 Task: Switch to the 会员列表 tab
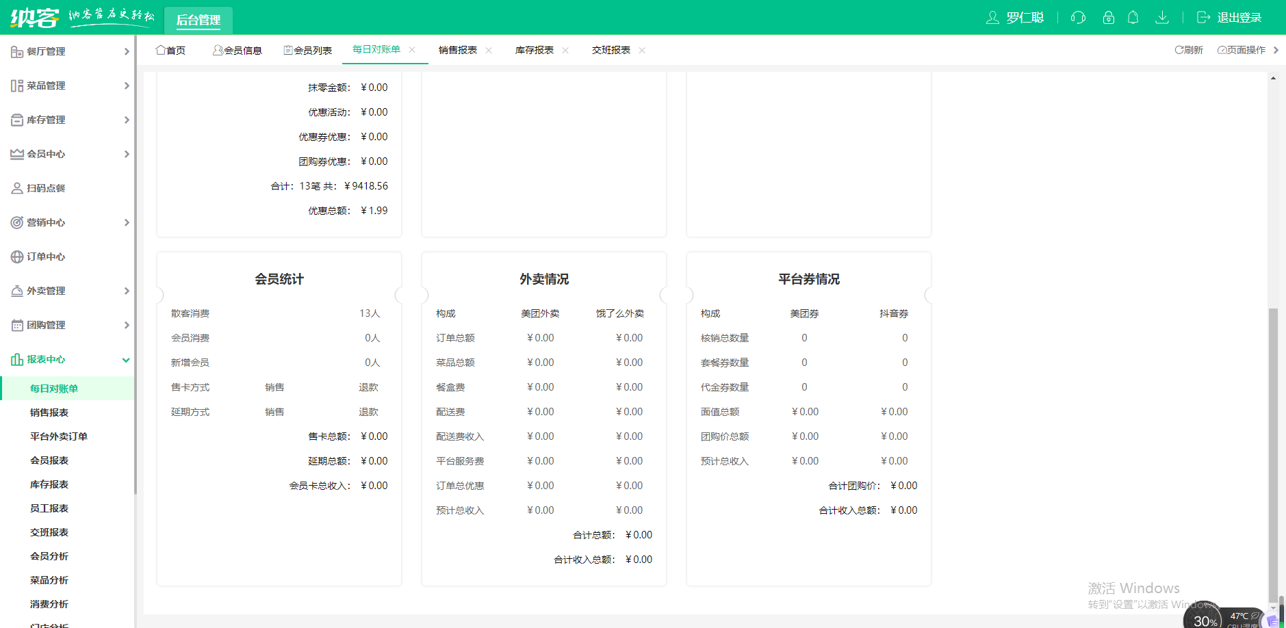click(x=308, y=51)
